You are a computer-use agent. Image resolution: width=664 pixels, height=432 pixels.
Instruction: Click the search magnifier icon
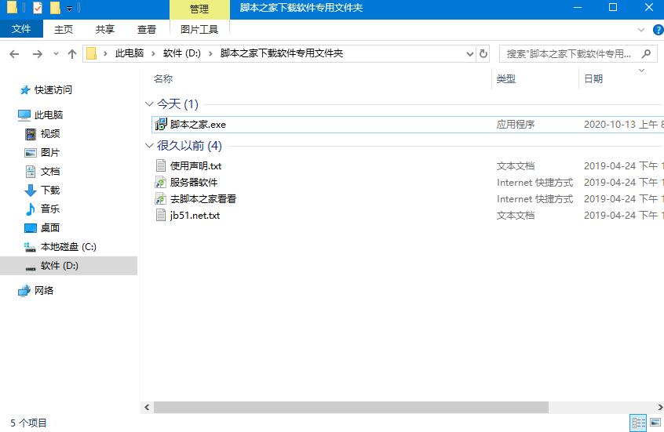coord(646,54)
